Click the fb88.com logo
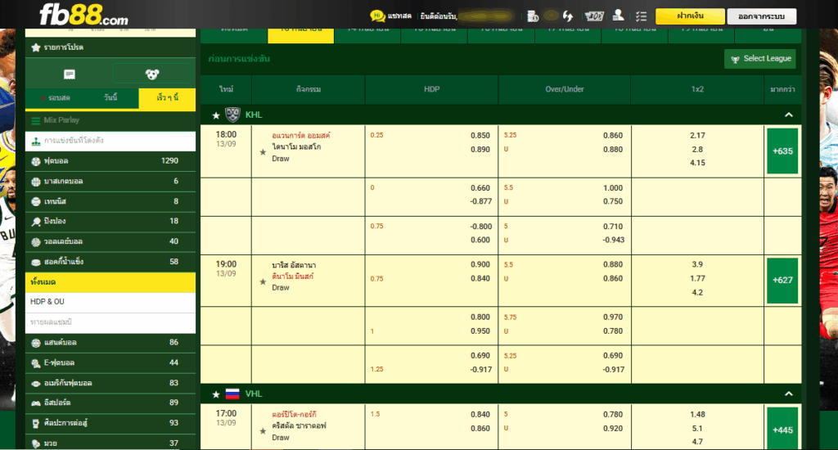 [x=84, y=15]
